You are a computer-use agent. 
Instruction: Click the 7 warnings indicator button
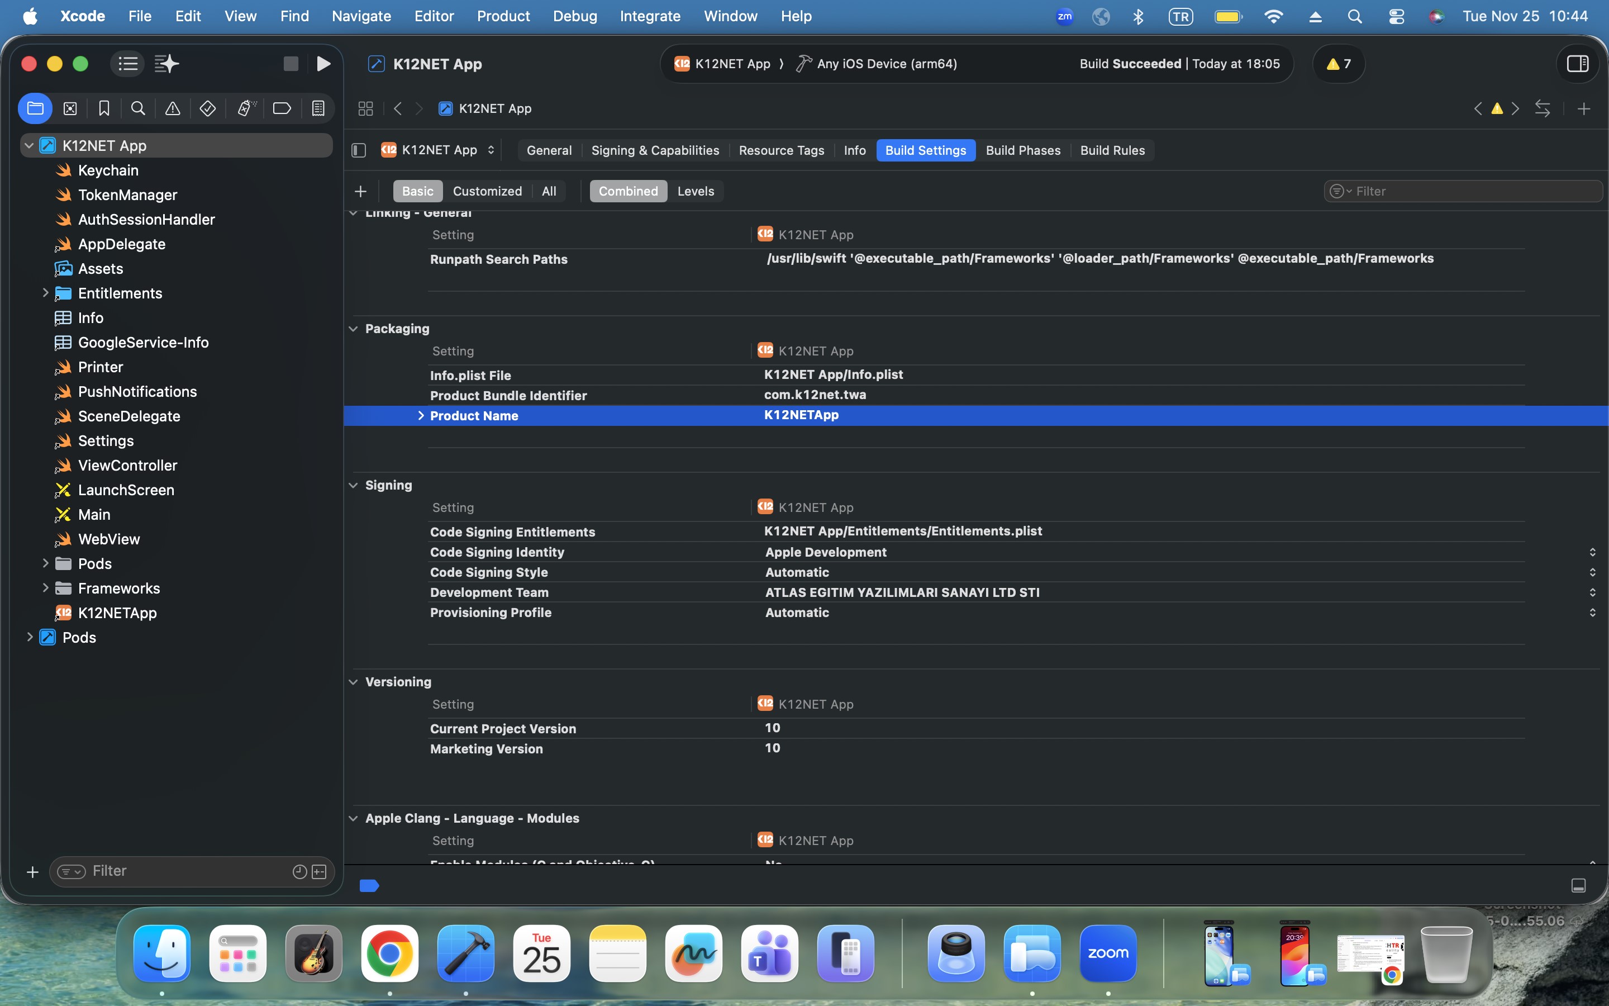pyautogui.click(x=1339, y=64)
